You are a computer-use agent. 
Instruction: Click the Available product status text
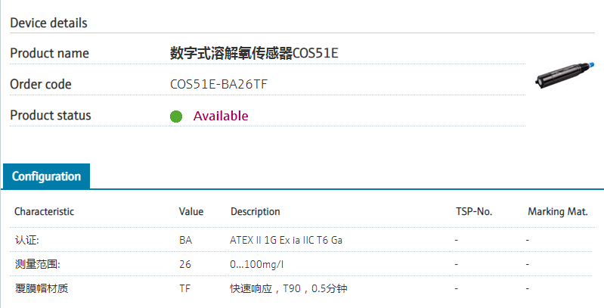221,116
